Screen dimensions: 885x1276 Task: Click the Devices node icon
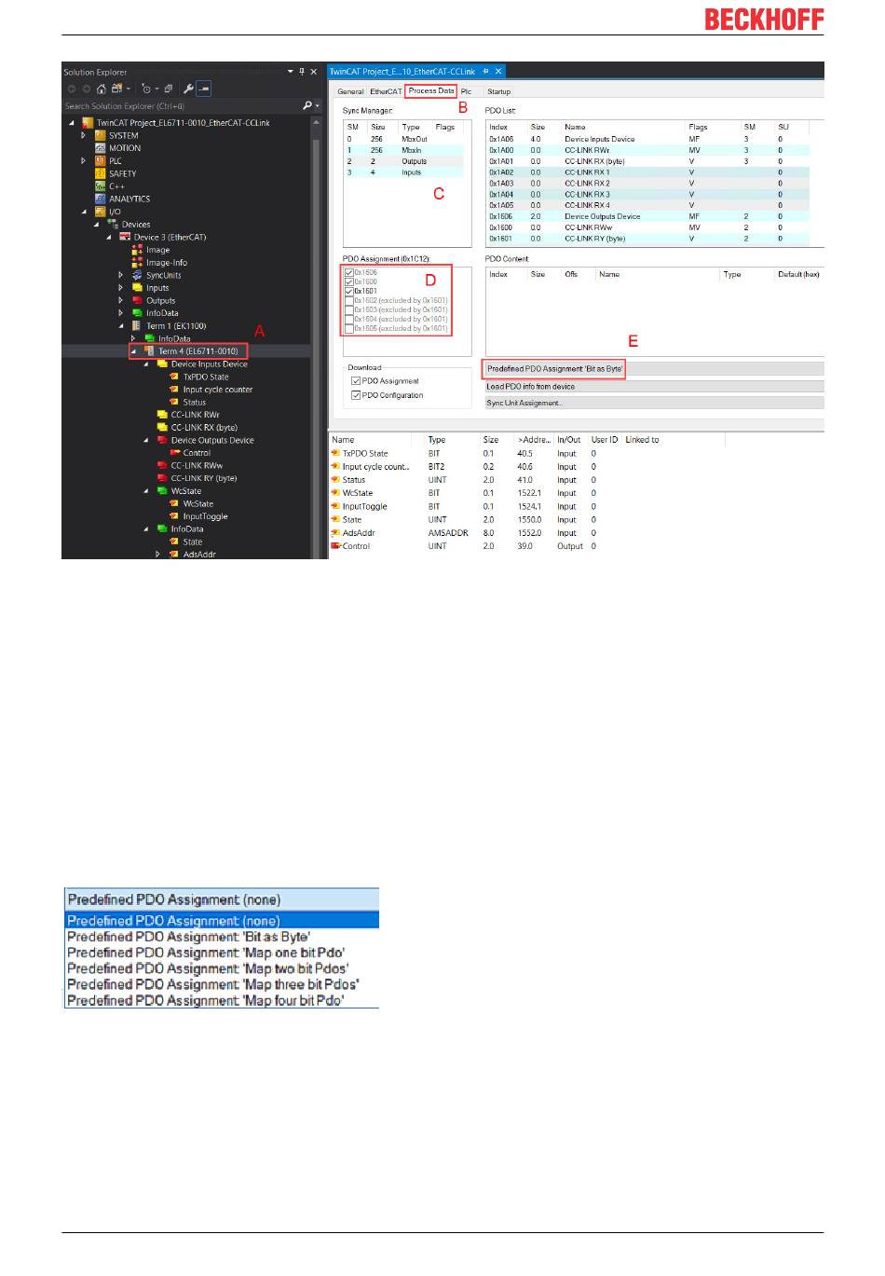(113, 224)
